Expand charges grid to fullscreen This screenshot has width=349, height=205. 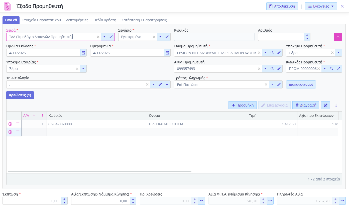click(326, 105)
